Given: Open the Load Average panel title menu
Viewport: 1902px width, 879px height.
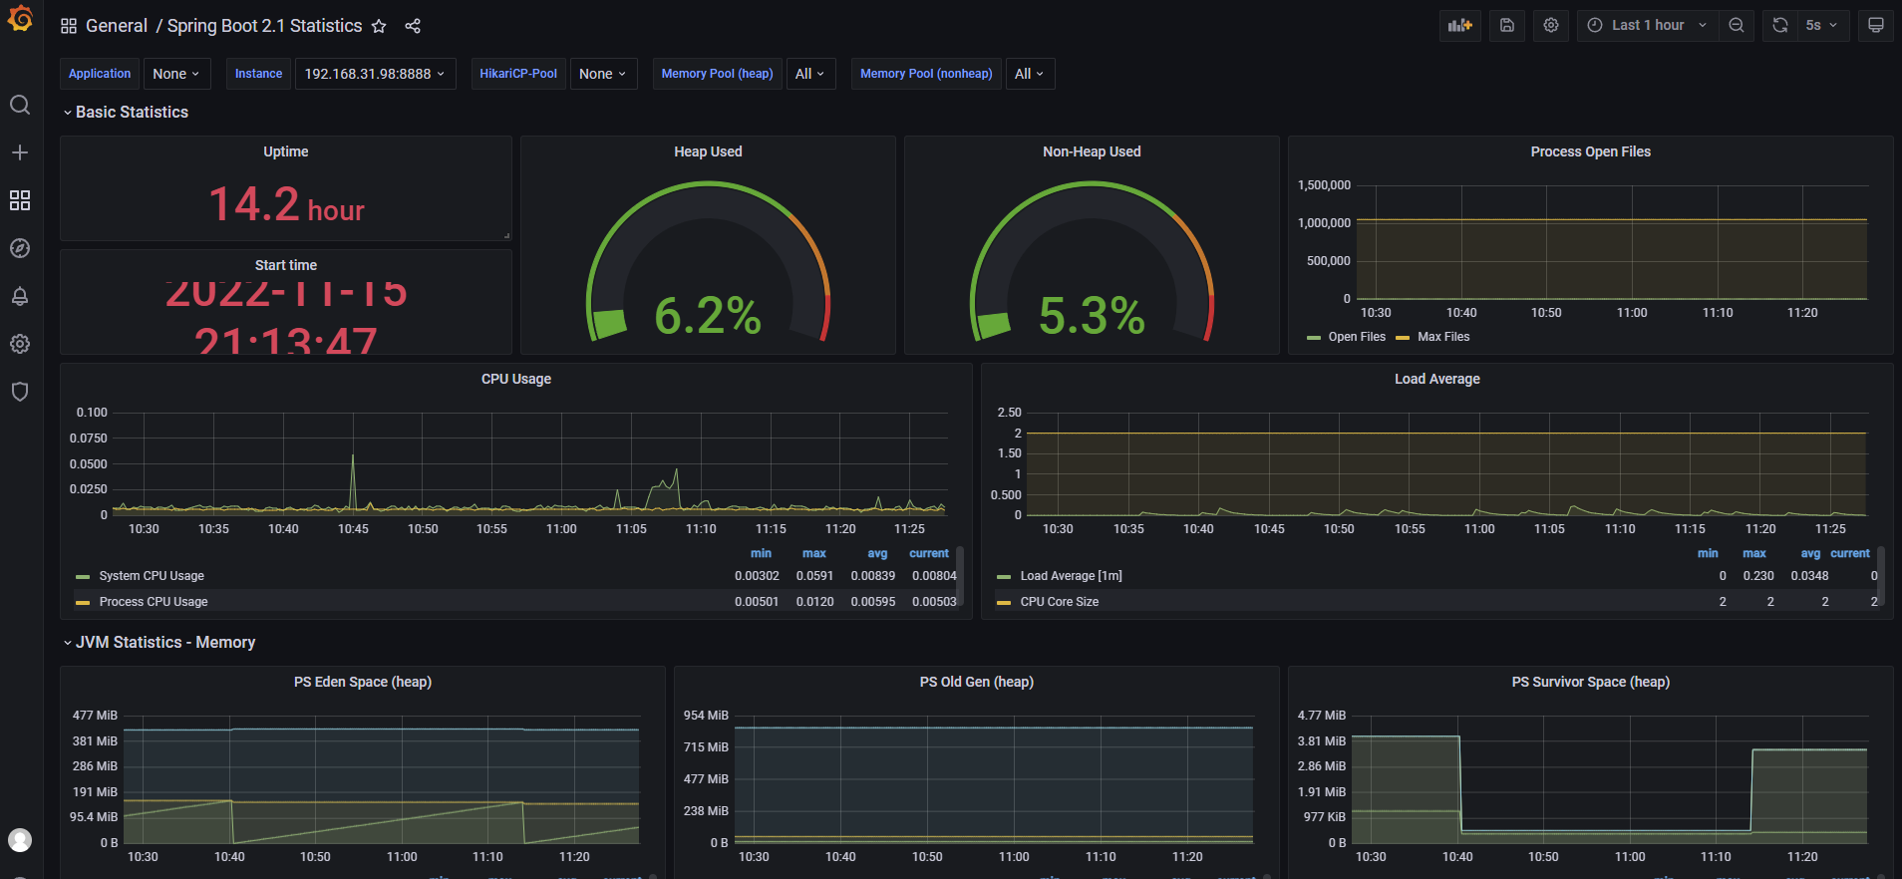Looking at the screenshot, I should [1437, 379].
